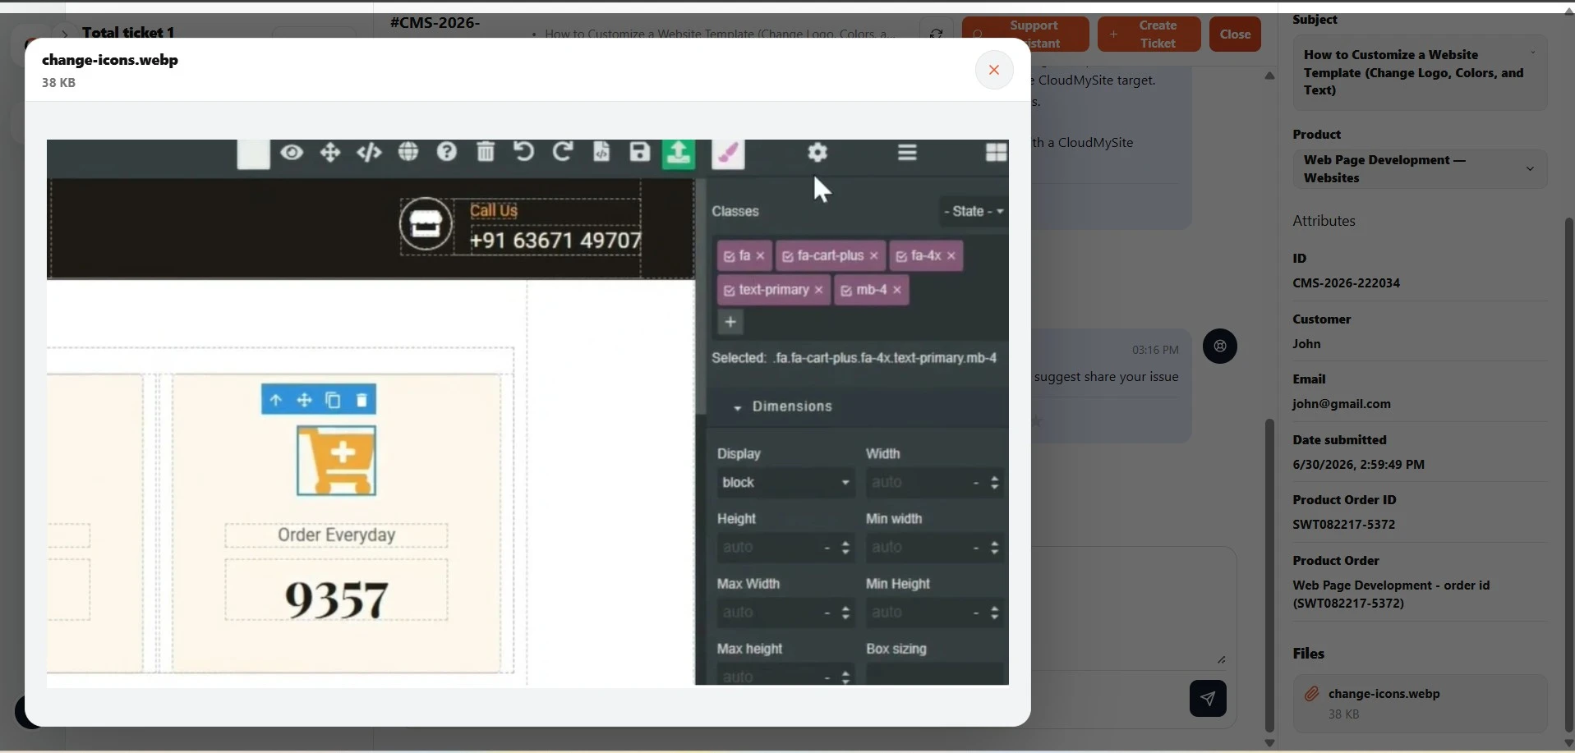Screen dimensions: 1575x753
Task: Open the grid blocks icon in editor
Action: (996, 153)
